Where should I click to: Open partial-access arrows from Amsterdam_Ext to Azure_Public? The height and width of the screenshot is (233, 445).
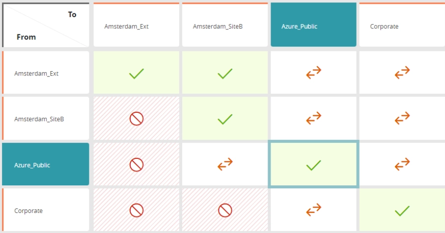coord(313,73)
